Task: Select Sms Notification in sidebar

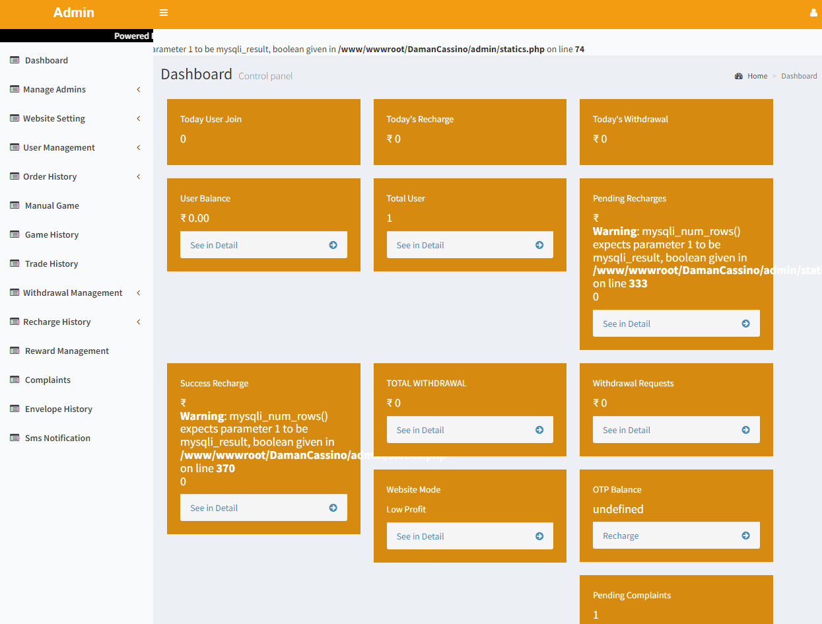Action: pos(57,438)
